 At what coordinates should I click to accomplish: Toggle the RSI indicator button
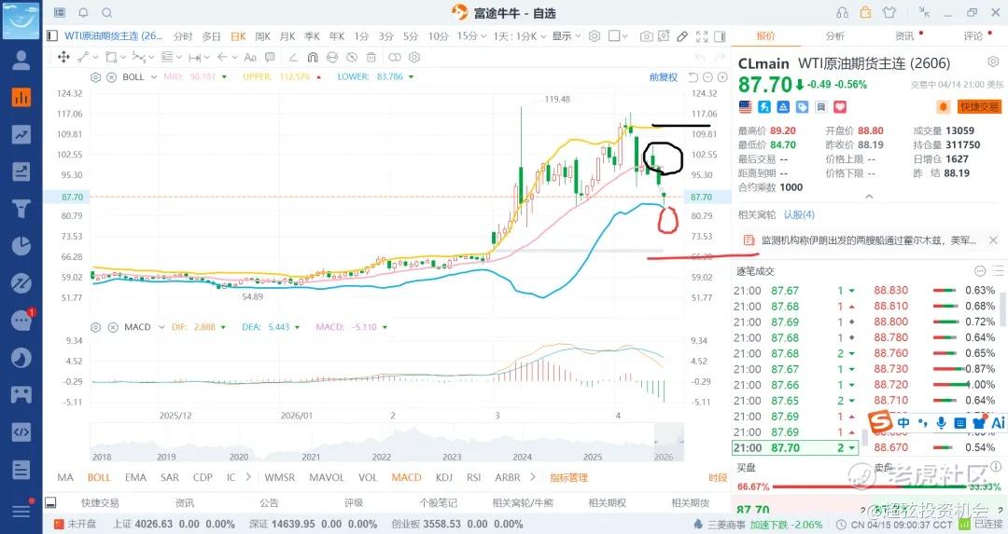(474, 477)
